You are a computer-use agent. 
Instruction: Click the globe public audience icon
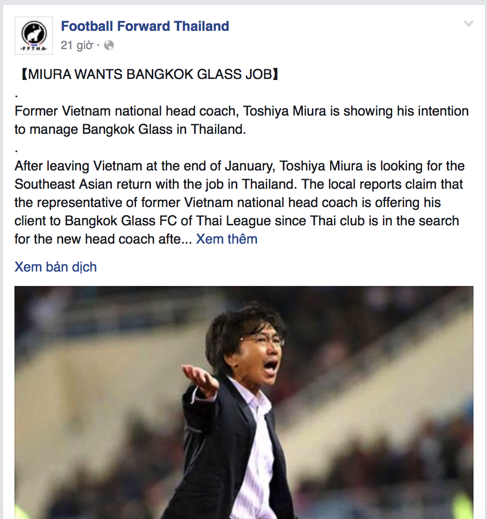coord(109,45)
